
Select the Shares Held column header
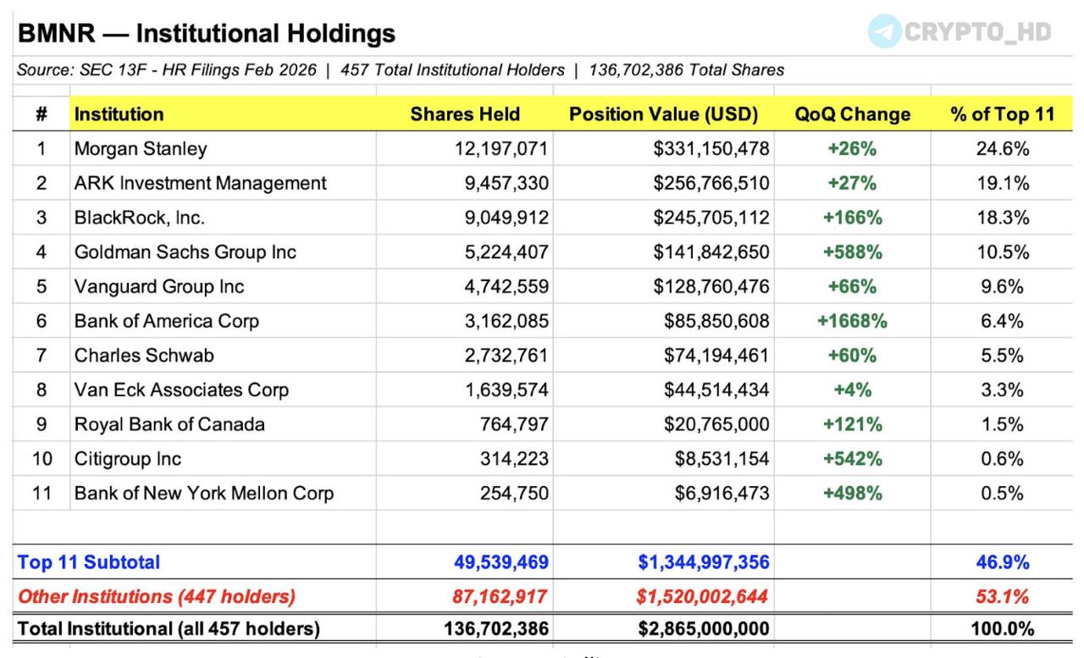tap(465, 114)
